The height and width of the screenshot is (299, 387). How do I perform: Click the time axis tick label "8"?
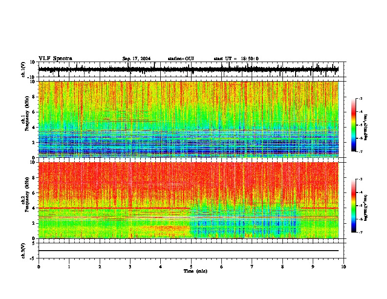(282, 267)
